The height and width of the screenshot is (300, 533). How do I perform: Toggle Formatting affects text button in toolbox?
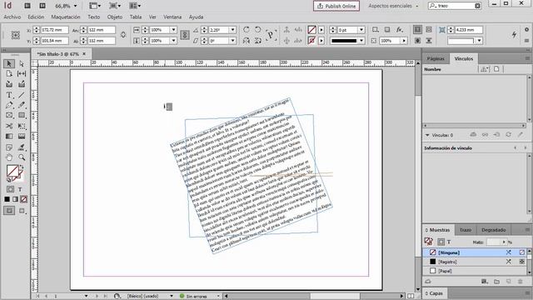pyautogui.click(x=20, y=189)
